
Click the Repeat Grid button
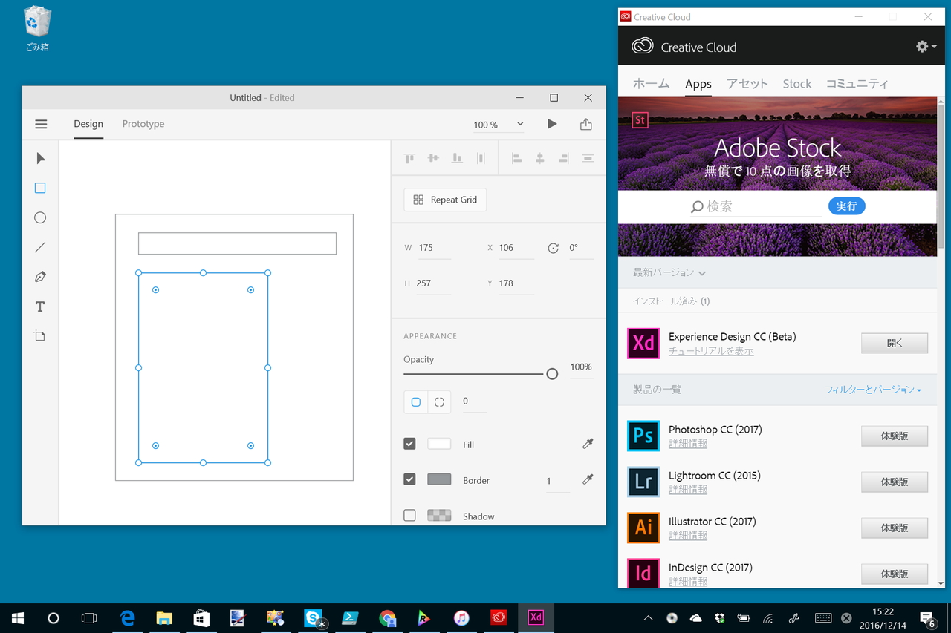point(444,200)
